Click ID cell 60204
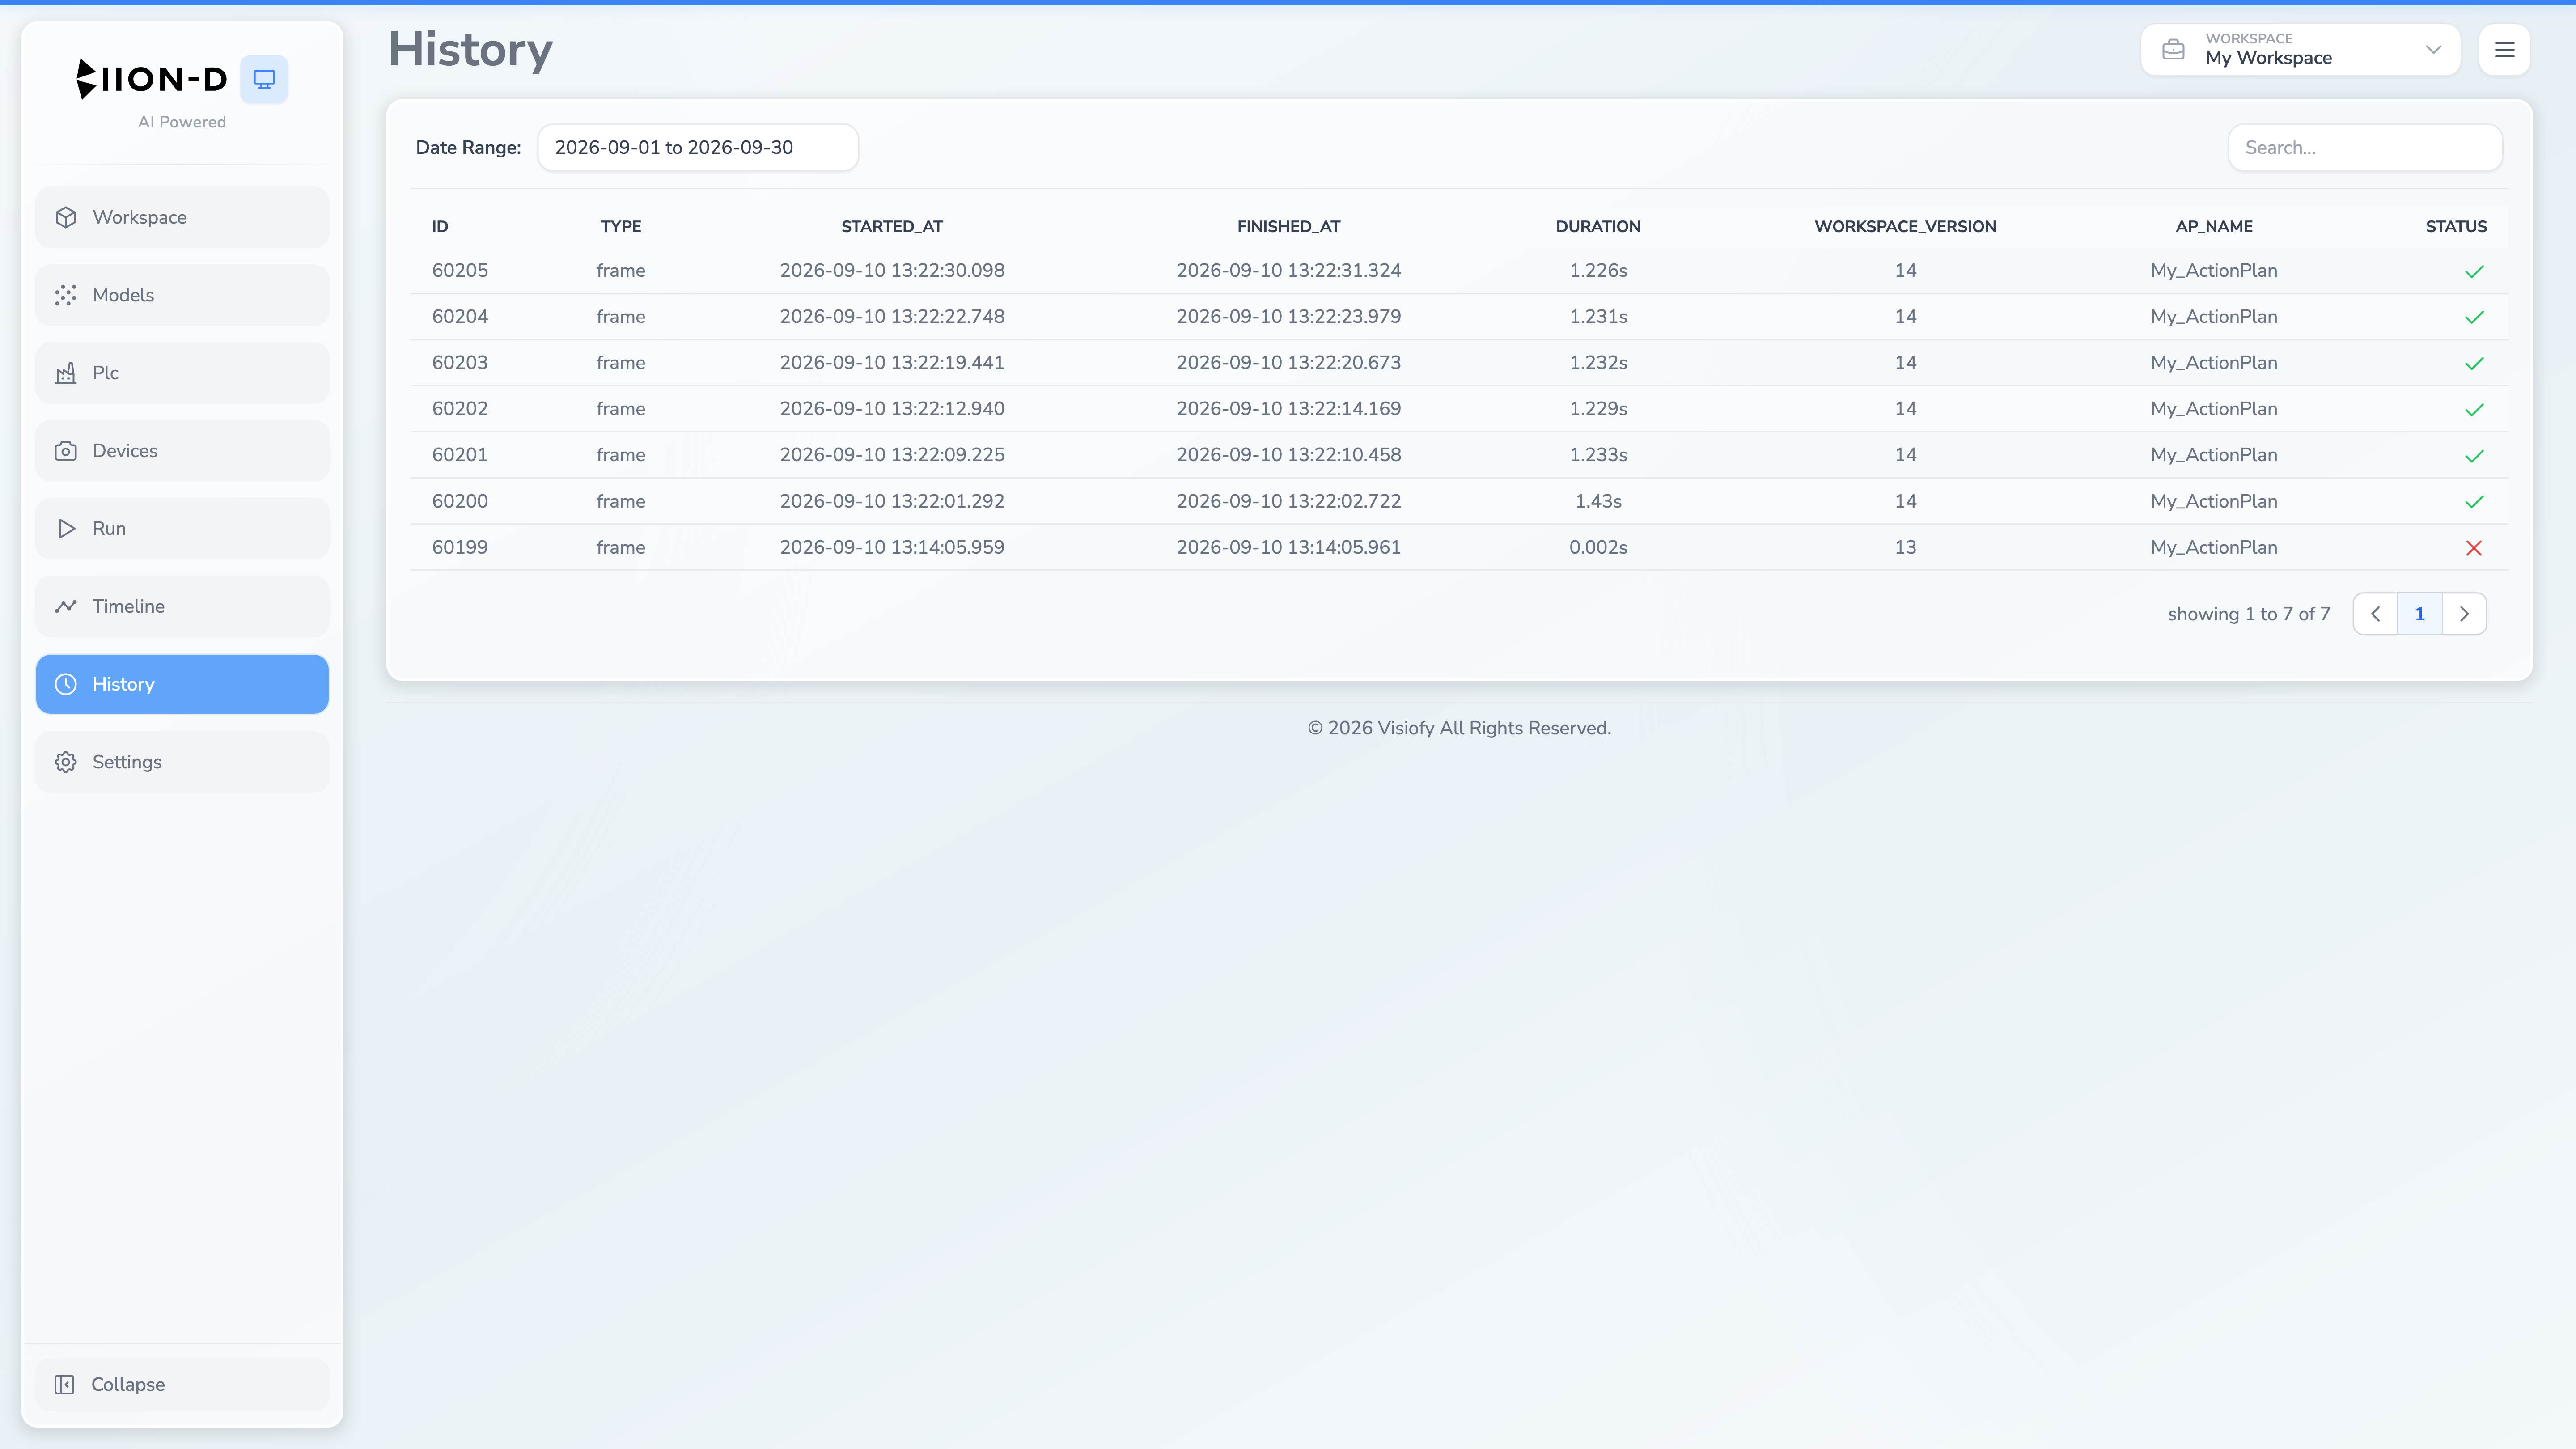 point(460,317)
